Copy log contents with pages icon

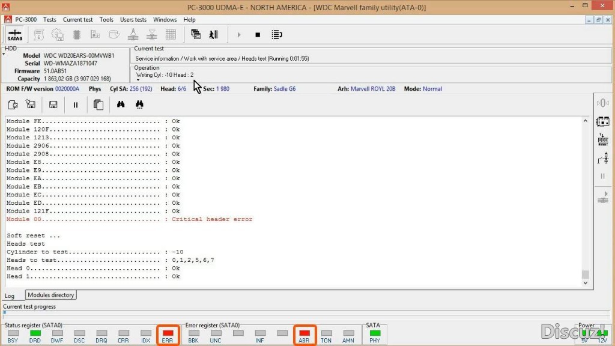coord(98,105)
